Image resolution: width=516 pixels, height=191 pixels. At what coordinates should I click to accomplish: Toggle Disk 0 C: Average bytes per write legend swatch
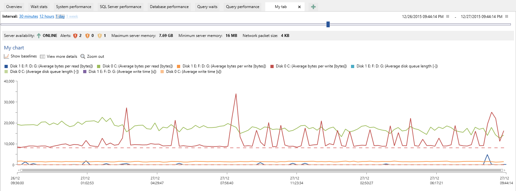tap(272, 66)
